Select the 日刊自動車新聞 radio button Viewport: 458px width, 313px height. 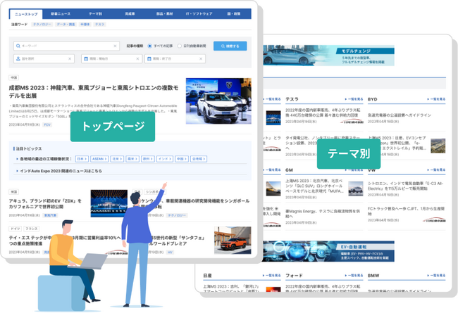(180, 46)
